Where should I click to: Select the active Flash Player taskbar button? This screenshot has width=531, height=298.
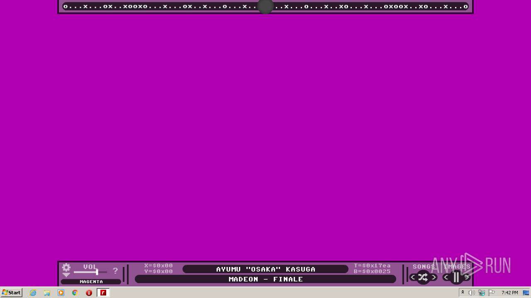[103, 293]
